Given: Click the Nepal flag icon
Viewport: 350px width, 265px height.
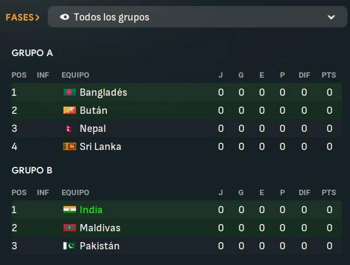Looking at the screenshot, I should click(69, 128).
